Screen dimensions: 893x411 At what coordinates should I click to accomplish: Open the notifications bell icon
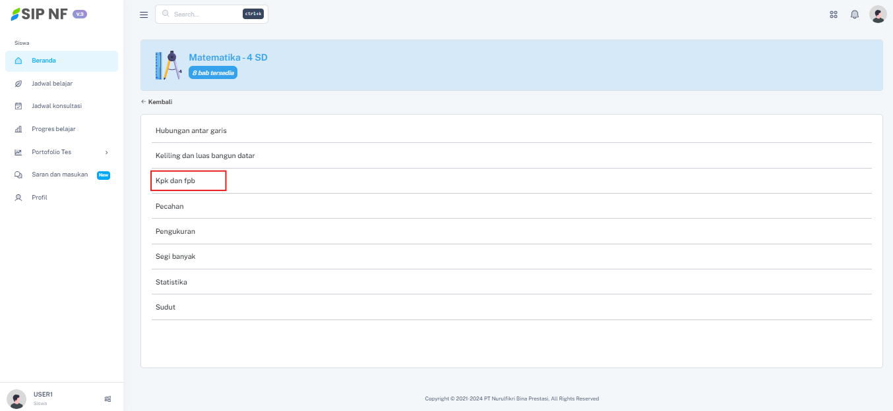(855, 14)
